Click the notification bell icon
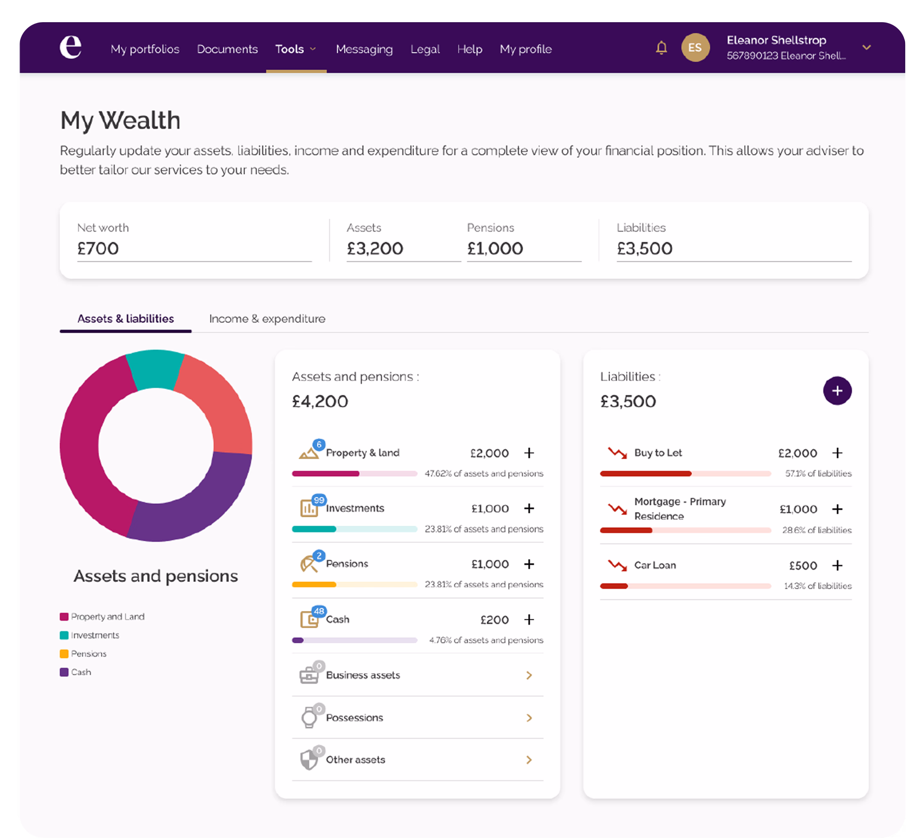The height and width of the screenshot is (838, 923). click(661, 48)
